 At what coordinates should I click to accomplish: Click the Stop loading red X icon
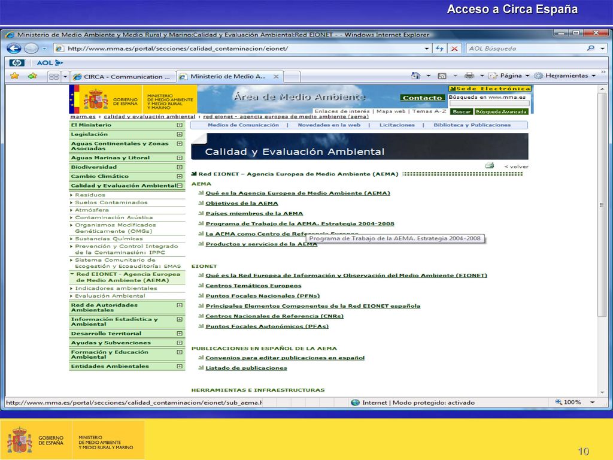[454, 49]
